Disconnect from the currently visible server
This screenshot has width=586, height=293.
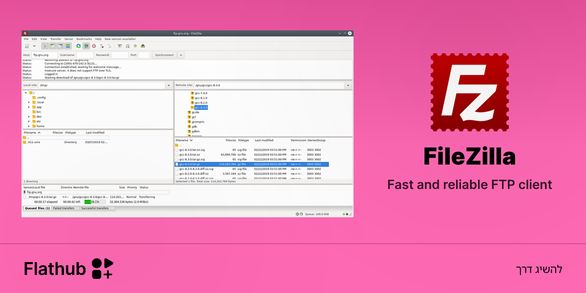pyautogui.click(x=102, y=46)
